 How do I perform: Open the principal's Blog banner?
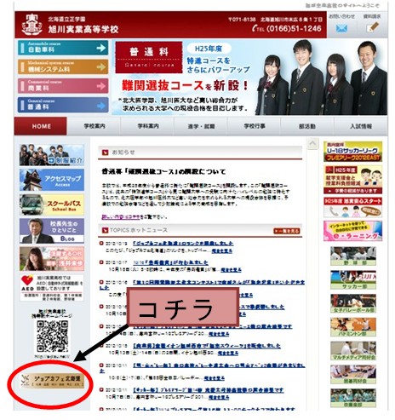point(52,231)
